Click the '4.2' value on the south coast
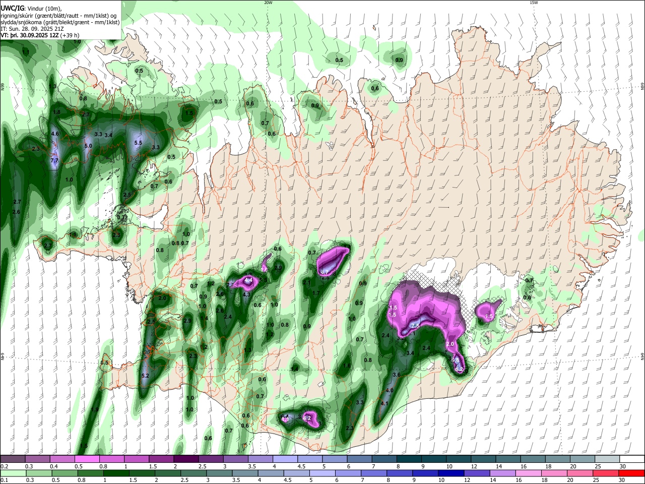 (306, 418)
